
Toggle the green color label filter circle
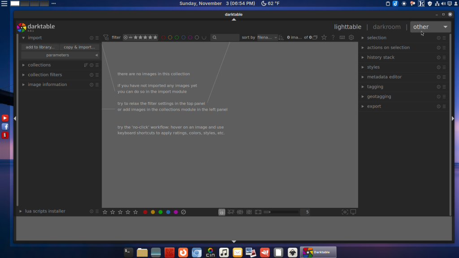pos(177,38)
